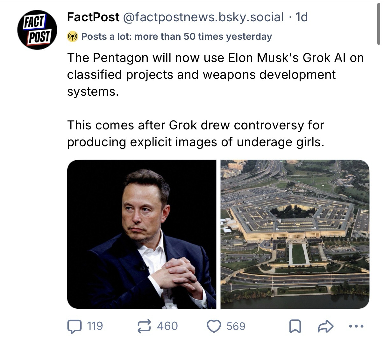Click the yellow broadcast badge icon

[x=73, y=37]
